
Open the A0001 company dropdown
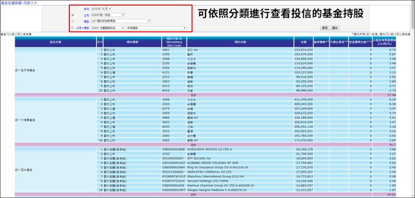107,28
